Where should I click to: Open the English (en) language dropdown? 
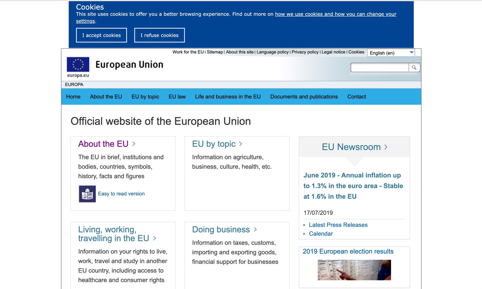(x=391, y=53)
